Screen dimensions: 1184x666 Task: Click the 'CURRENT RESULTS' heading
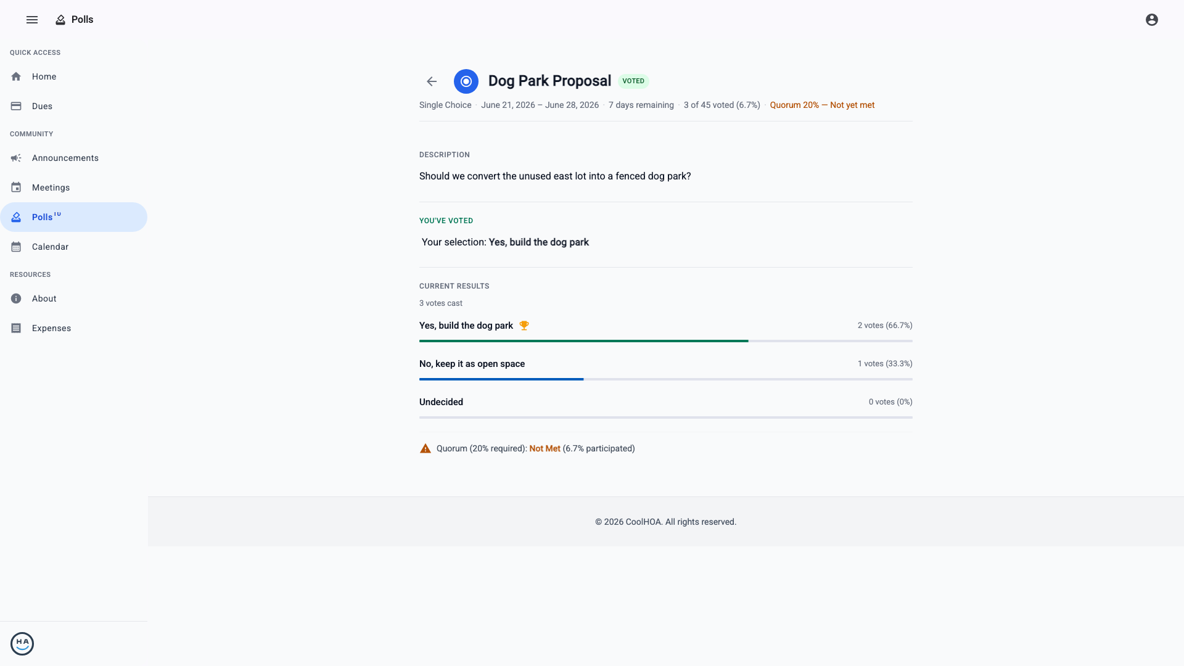pos(454,286)
